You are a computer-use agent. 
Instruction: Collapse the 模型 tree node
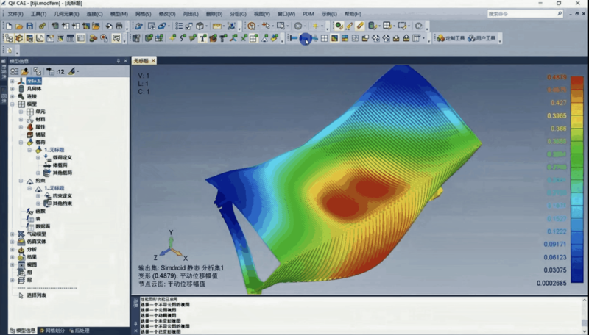pos(12,104)
